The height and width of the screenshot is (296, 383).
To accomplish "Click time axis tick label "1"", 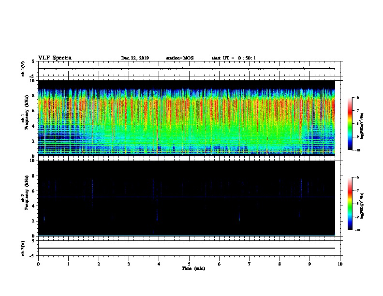I will click(x=68, y=264).
